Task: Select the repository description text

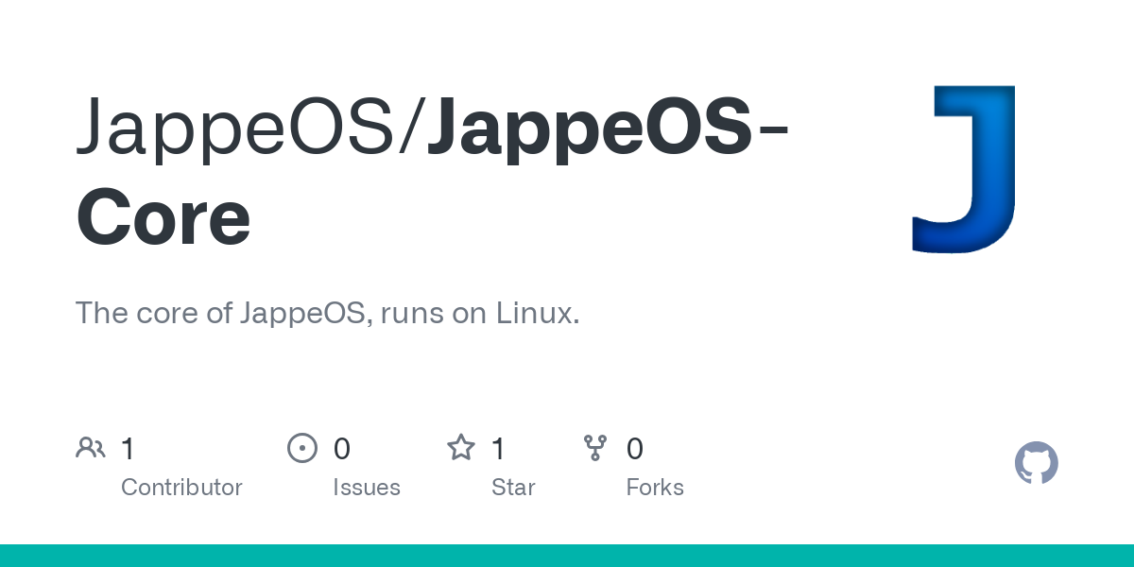Action: point(327,313)
